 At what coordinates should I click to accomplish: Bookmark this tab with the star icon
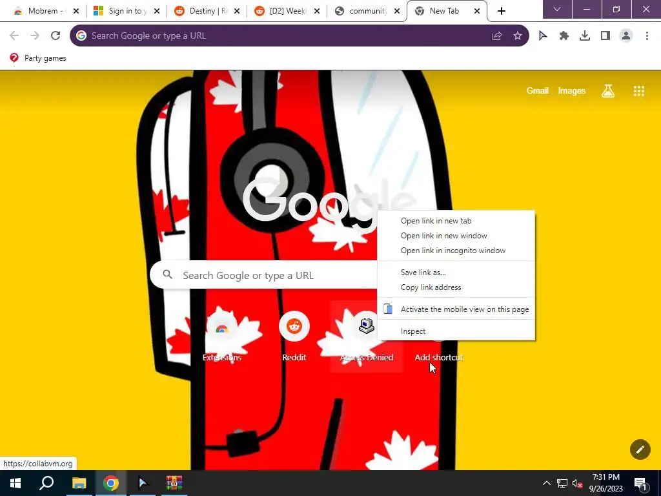pyautogui.click(x=518, y=36)
